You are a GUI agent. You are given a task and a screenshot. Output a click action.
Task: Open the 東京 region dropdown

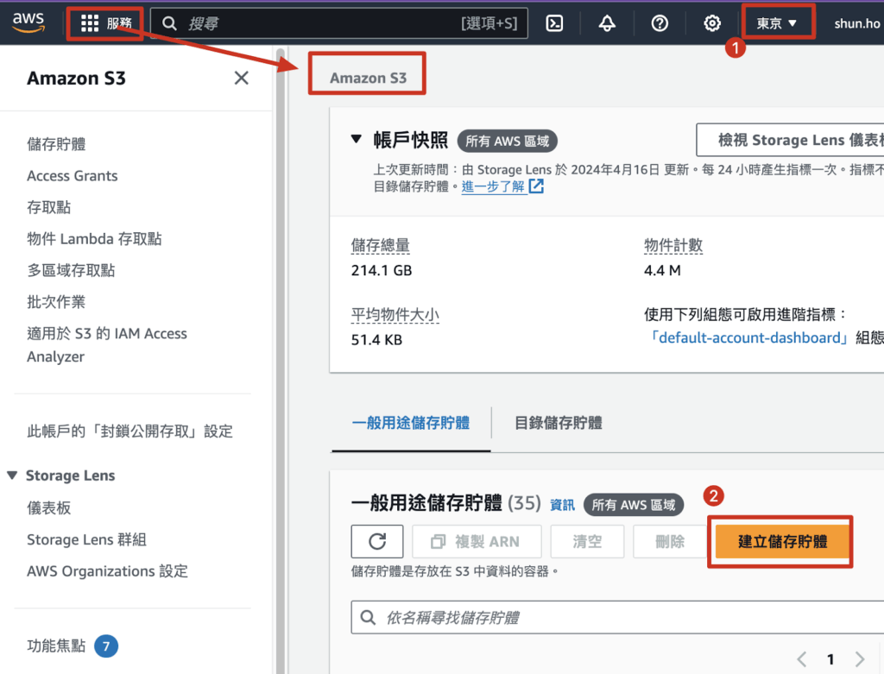coord(777,23)
